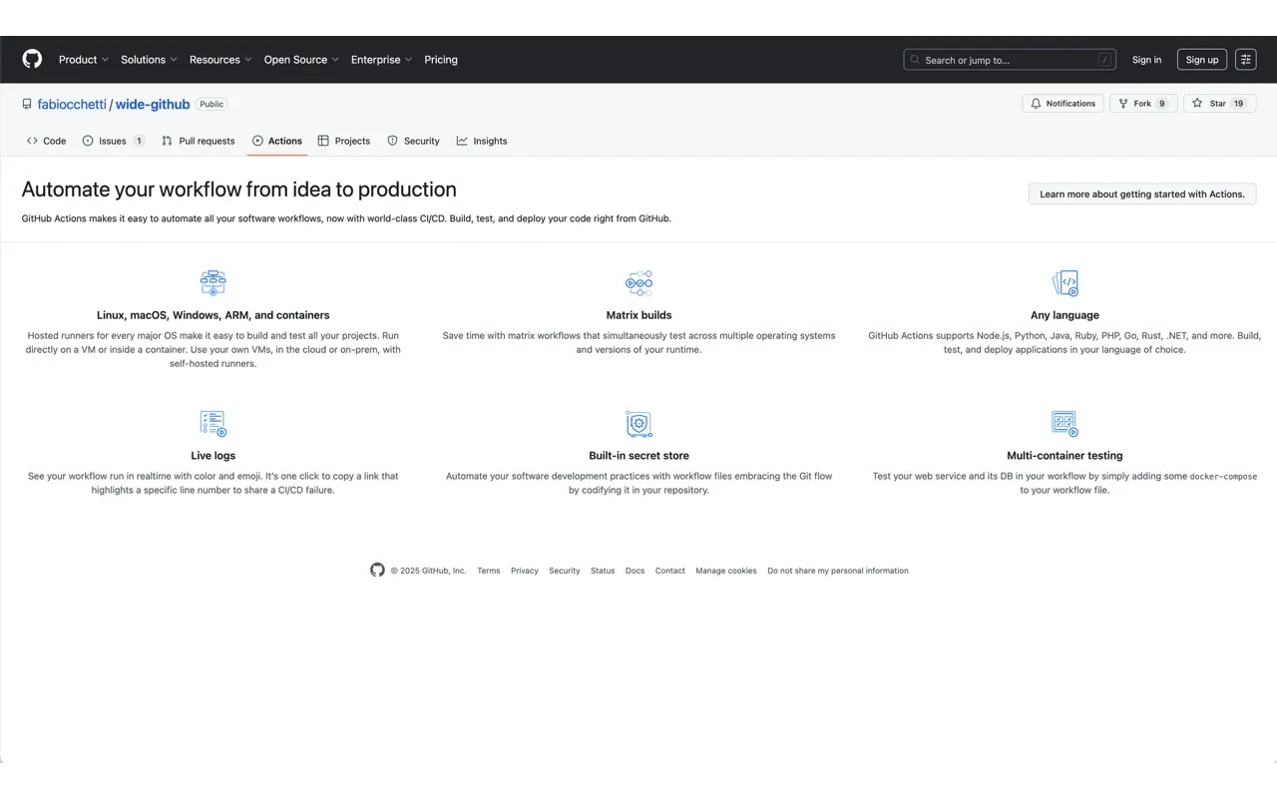The height and width of the screenshot is (798, 1277).
Task: Click the Matrix builds heading
Action: point(638,315)
